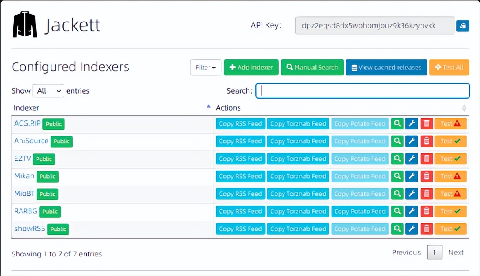This screenshot has height=276, width=480.
Task: Focus the indexer Search text box
Action: [362, 91]
